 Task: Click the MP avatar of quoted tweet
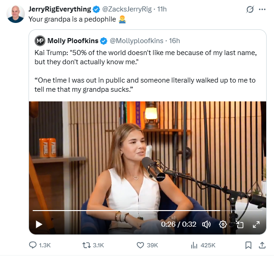(x=40, y=41)
